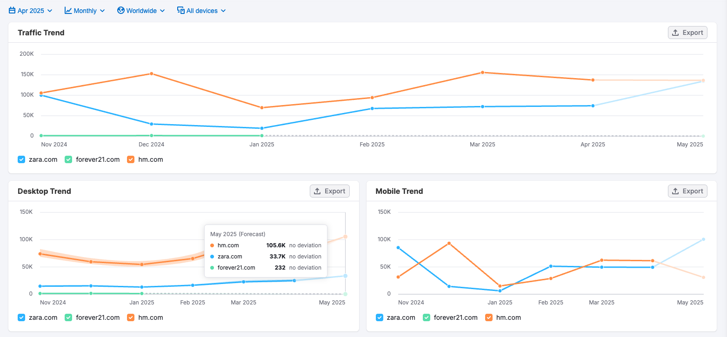Click the export arrow icon in Desktop Trend
Image resolution: width=727 pixels, height=337 pixels.
coord(318,191)
